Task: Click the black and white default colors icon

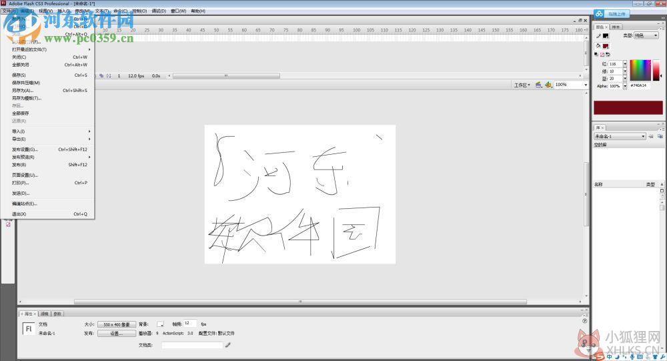Action: tap(596, 55)
